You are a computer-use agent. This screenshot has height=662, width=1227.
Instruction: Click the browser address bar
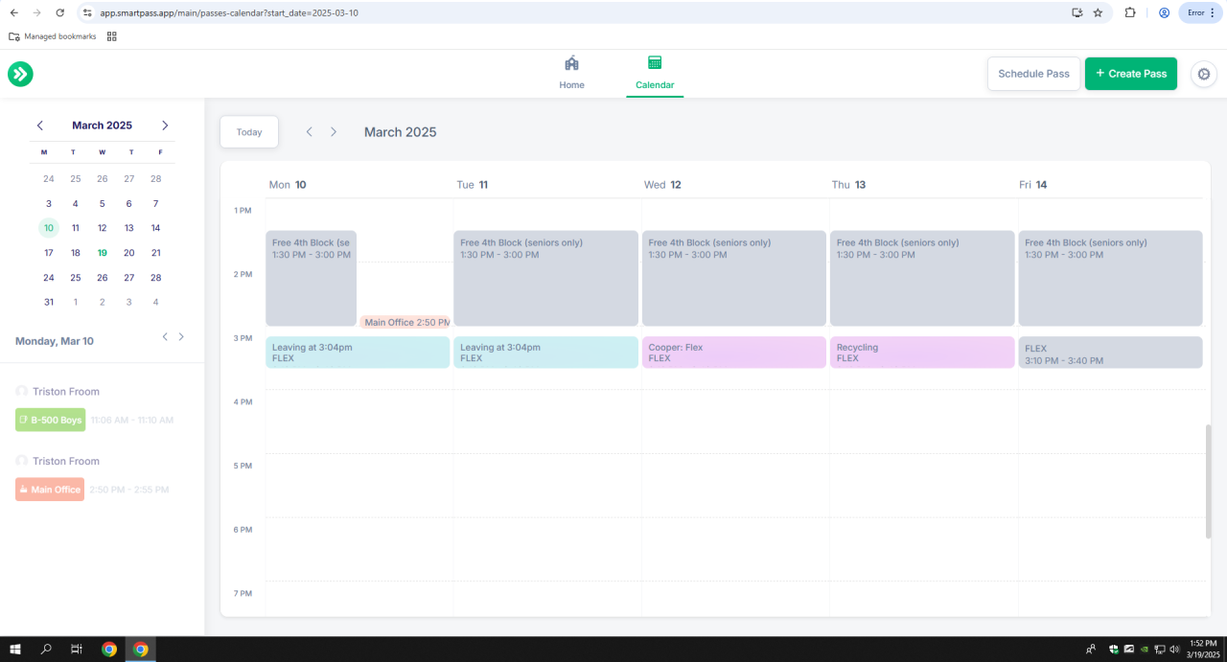tap(575, 12)
